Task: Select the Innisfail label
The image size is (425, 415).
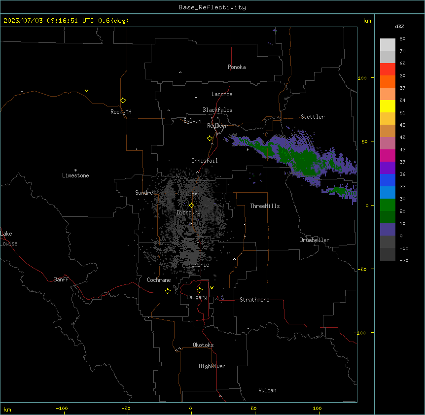Action: tap(205, 161)
